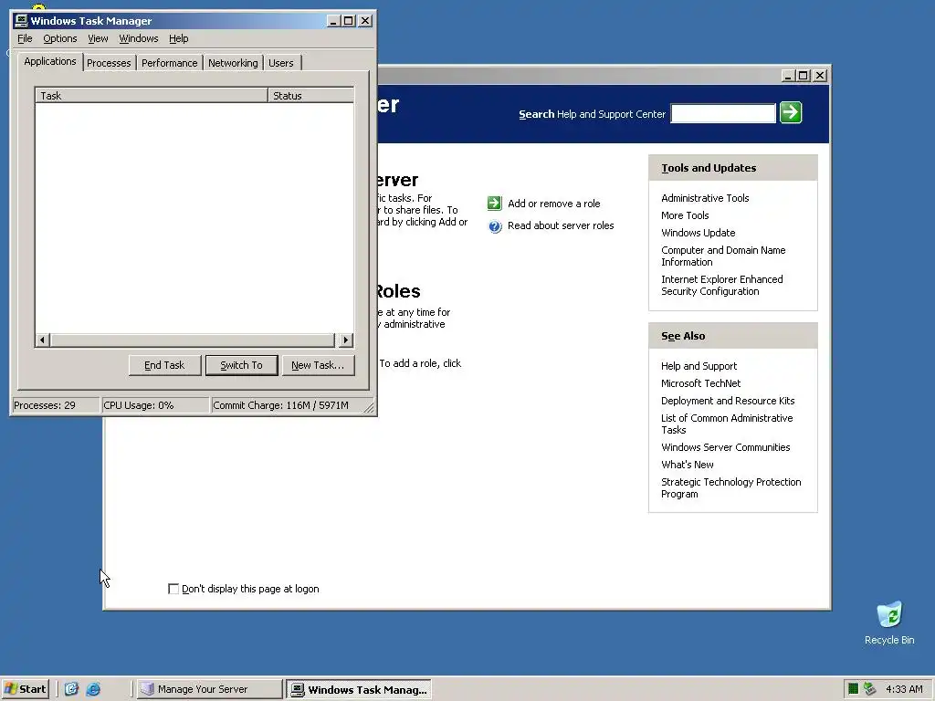This screenshot has height=701, width=935.
Task: Open the File menu in Task Manager
Action: coord(25,38)
